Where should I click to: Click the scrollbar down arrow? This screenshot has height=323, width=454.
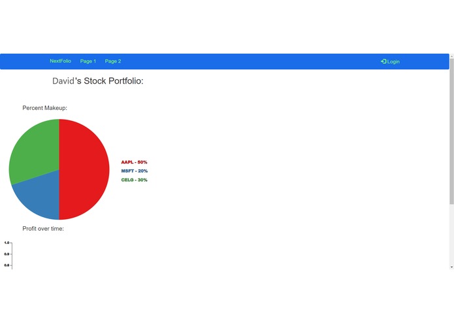(451, 267)
